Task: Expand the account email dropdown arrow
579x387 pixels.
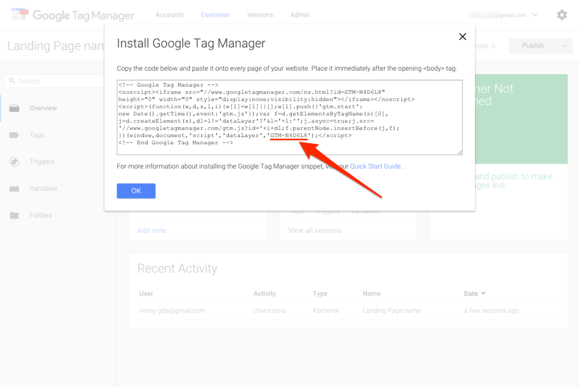Action: click(535, 15)
